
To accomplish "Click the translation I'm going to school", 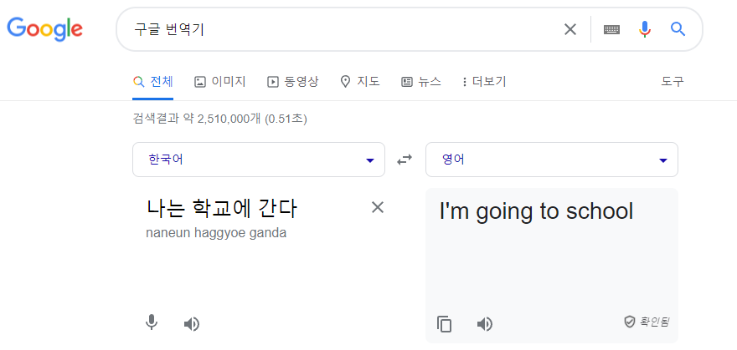I will (x=536, y=212).
